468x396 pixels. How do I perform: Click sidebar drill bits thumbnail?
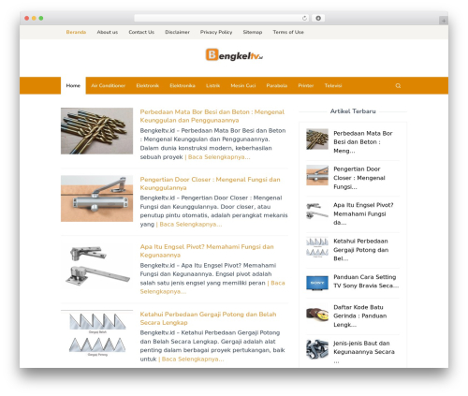tap(317, 139)
